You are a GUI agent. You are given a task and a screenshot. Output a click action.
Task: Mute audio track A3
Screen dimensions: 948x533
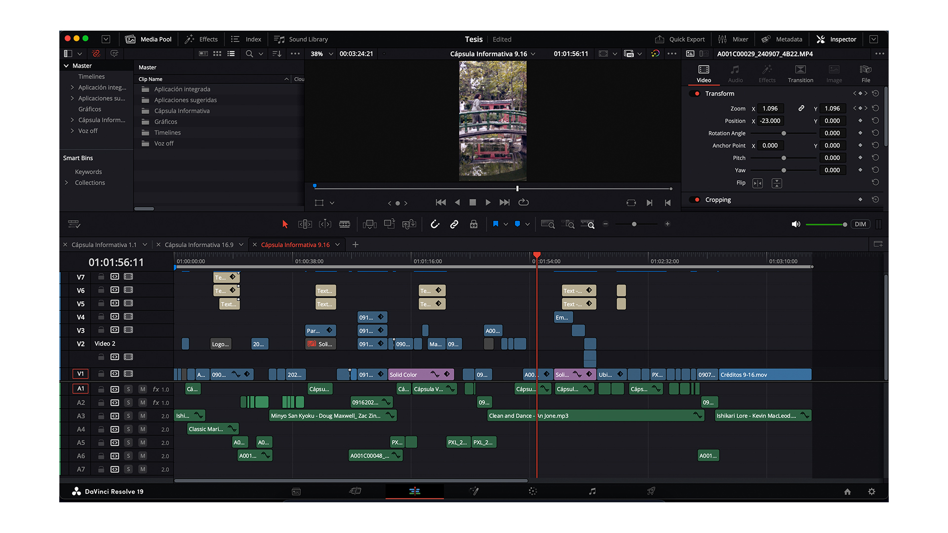[x=142, y=416]
